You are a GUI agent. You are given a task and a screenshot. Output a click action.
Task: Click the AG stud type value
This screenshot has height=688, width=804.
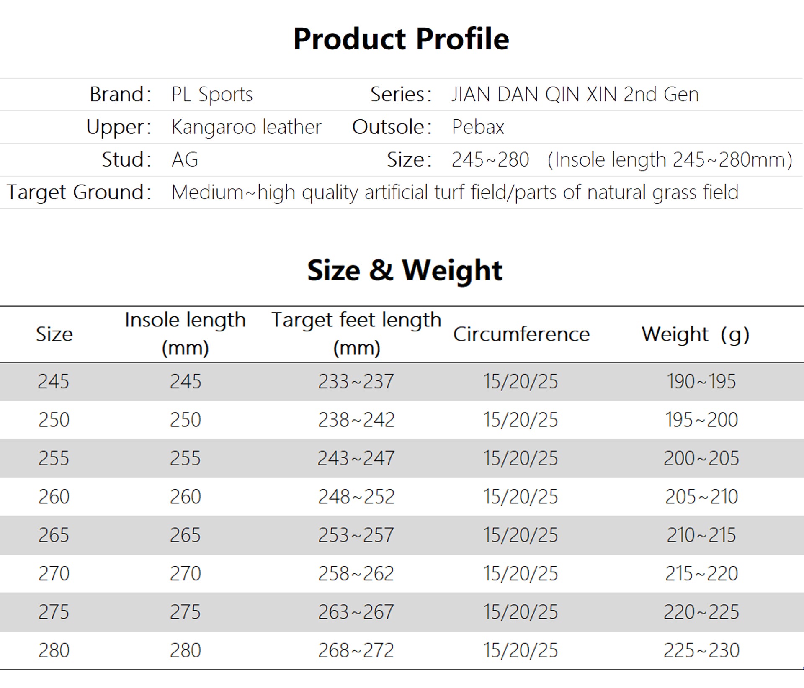(185, 160)
